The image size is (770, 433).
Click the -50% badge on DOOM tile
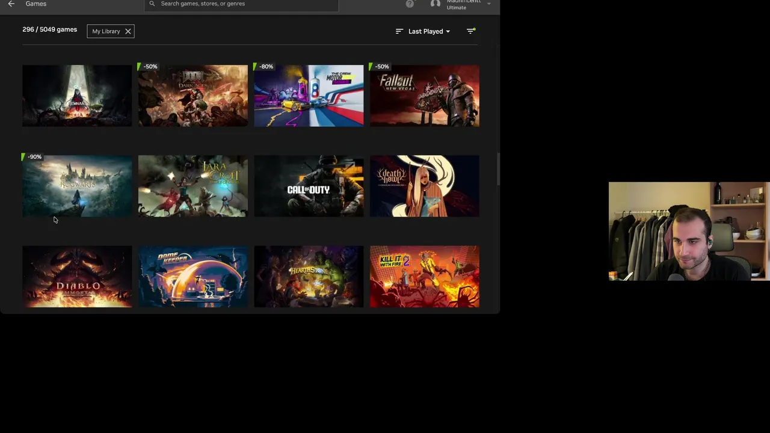point(148,67)
